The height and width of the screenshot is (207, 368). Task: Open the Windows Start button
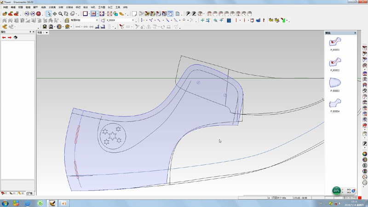5,203
